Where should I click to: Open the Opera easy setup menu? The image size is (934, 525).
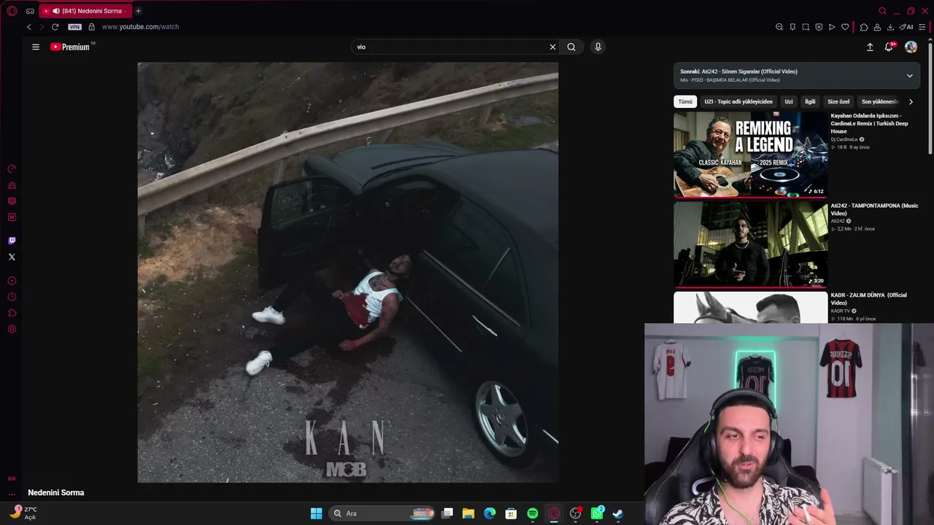(922, 27)
